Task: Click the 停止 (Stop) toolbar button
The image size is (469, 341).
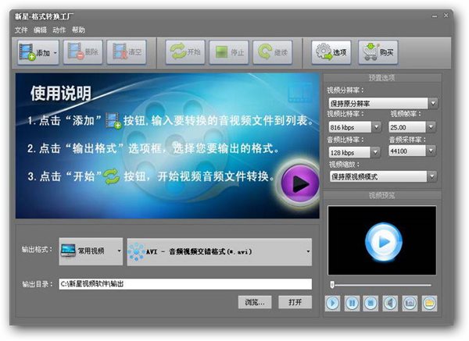Action: 229,52
